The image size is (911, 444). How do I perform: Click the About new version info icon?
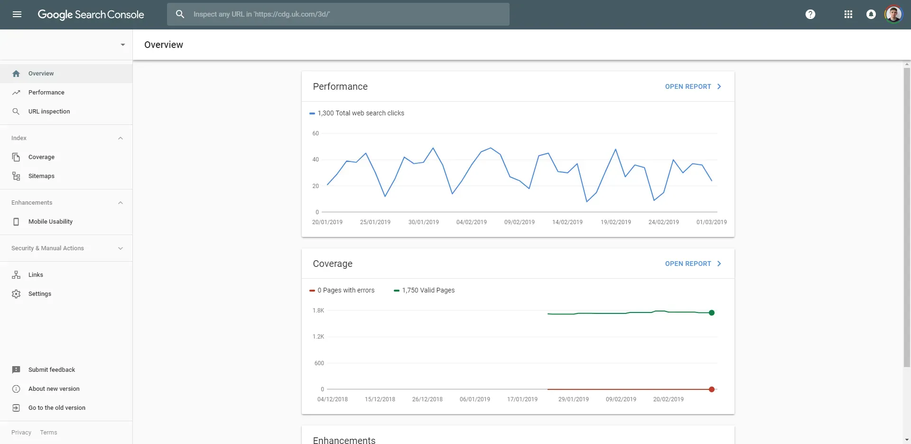[x=16, y=389]
